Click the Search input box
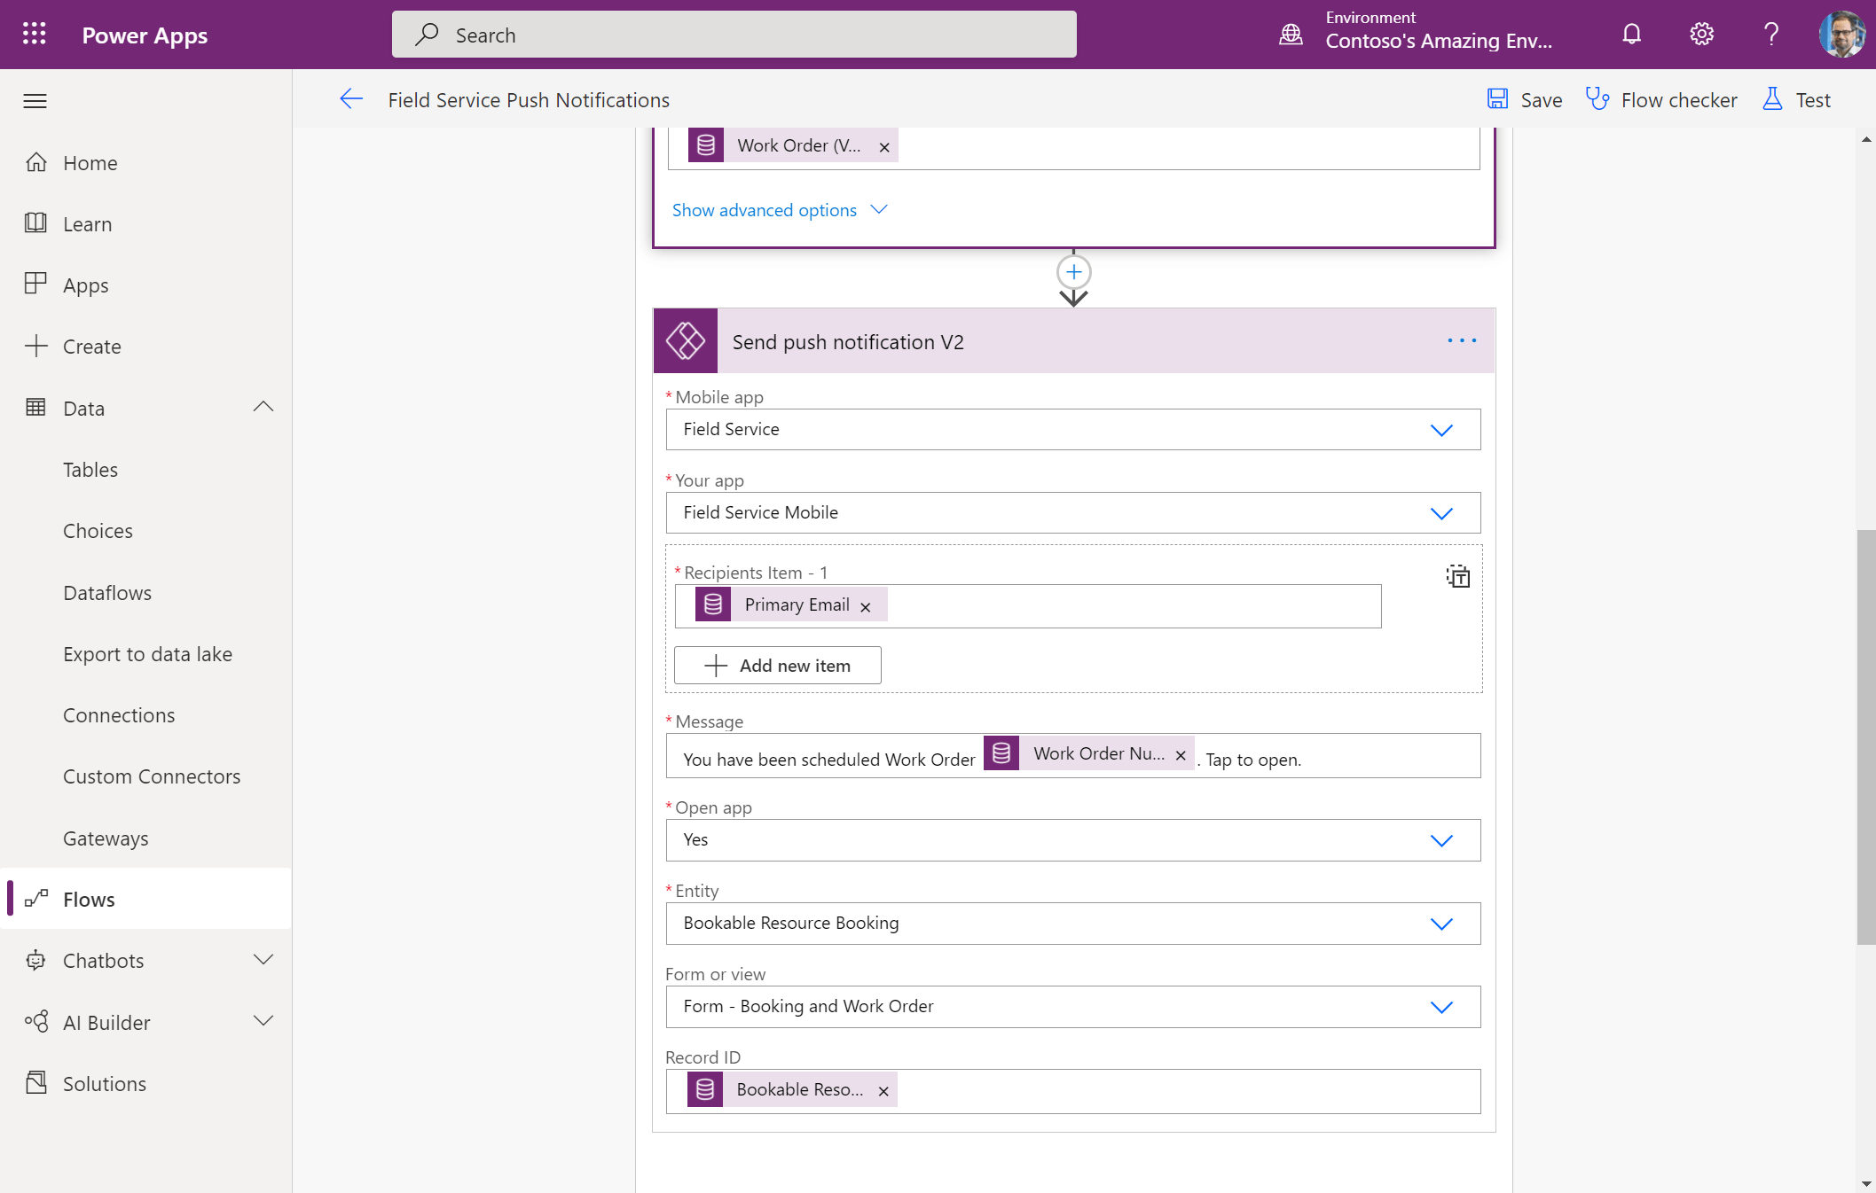Viewport: 1876px width, 1193px height. [734, 35]
